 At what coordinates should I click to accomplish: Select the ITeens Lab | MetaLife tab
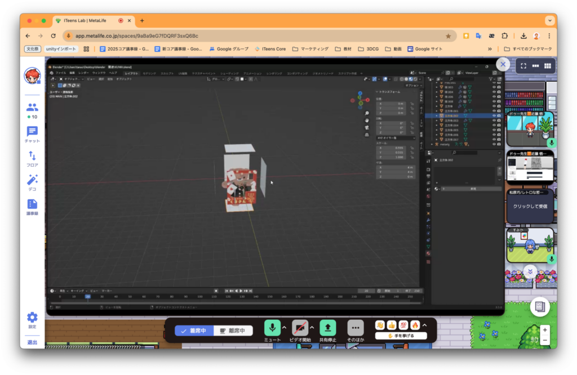point(94,21)
